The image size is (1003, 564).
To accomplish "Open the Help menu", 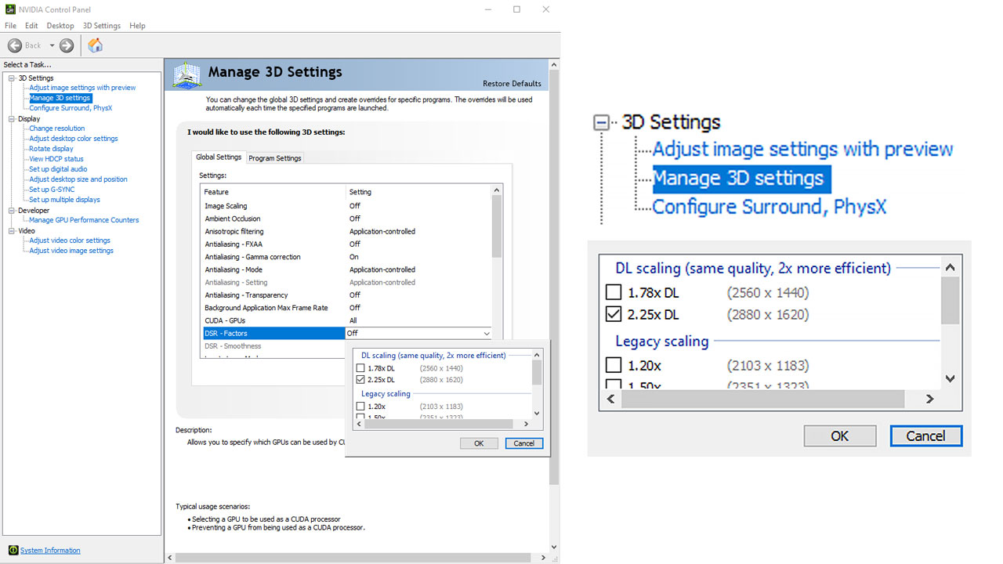I will [x=137, y=26].
